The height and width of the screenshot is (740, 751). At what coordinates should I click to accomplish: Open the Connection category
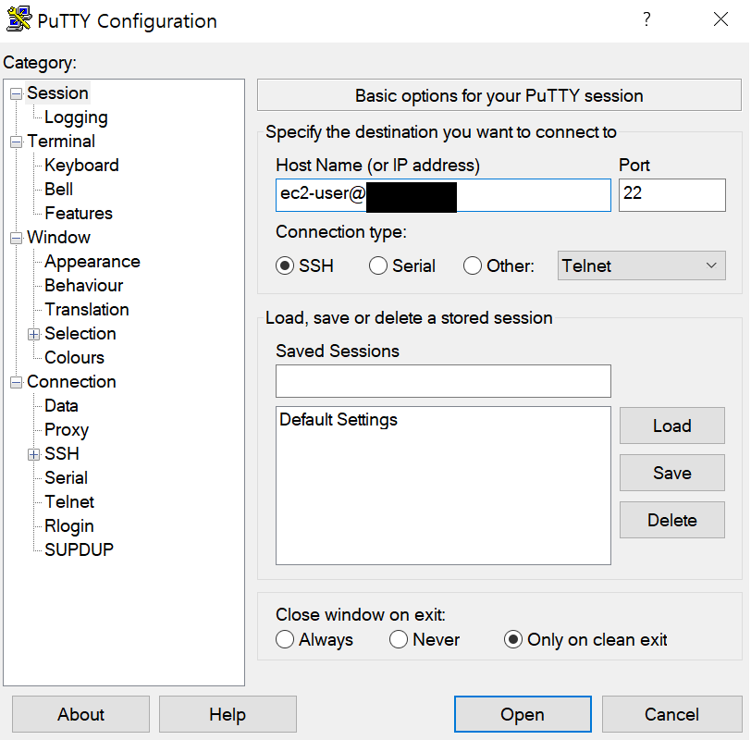pyautogui.click(x=71, y=382)
